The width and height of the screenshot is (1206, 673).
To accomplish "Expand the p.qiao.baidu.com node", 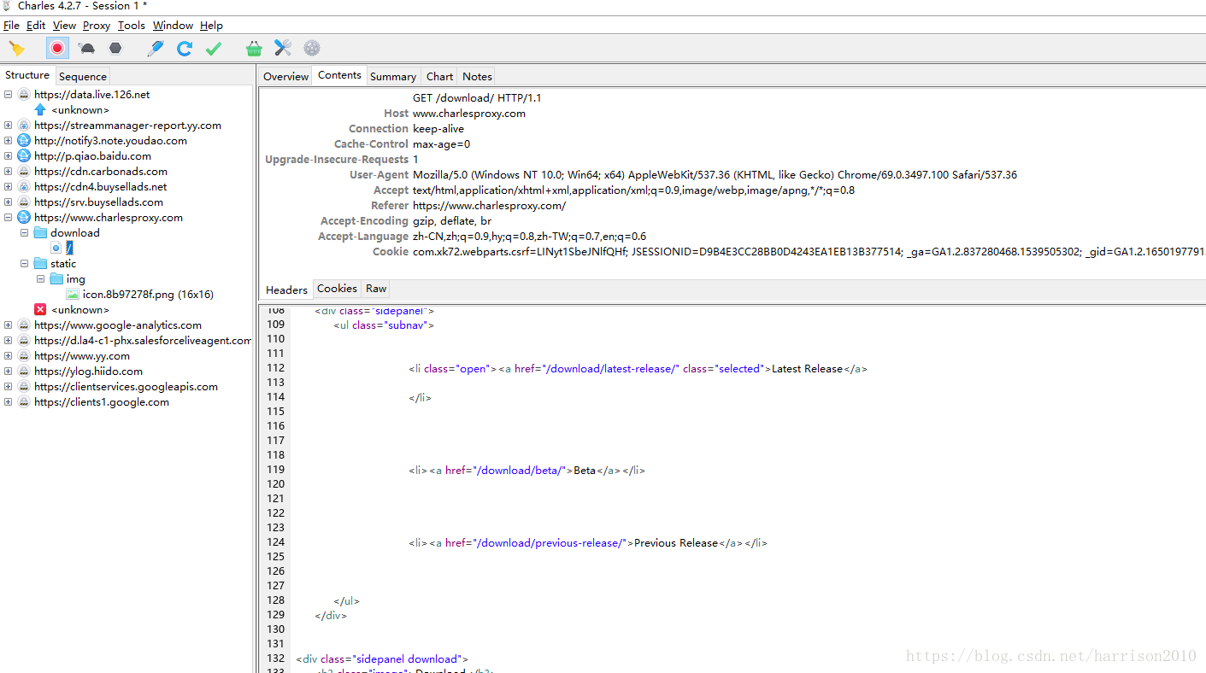I will pos(8,156).
